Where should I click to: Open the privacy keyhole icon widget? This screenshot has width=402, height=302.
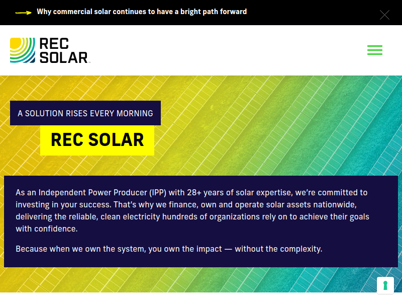[x=385, y=285]
